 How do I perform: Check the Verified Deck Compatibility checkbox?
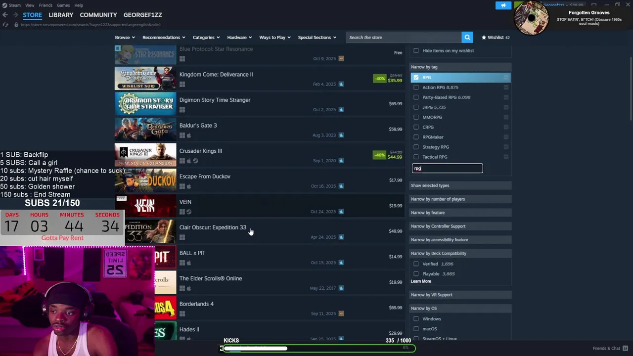[416, 264]
